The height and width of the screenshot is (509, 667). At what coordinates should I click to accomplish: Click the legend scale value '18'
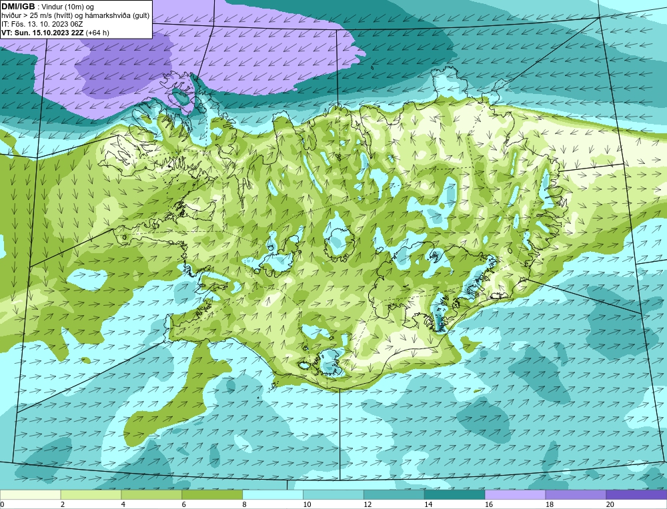[x=550, y=504]
